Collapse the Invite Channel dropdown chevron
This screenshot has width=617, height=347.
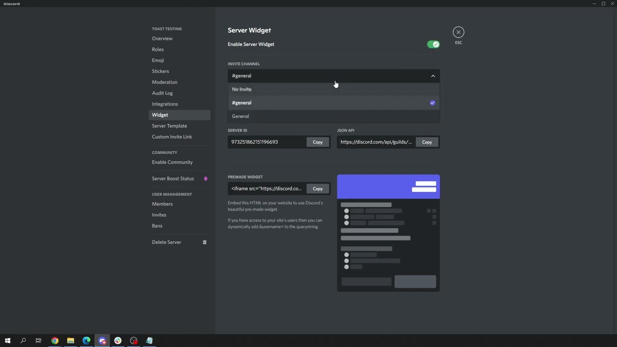pyautogui.click(x=433, y=76)
